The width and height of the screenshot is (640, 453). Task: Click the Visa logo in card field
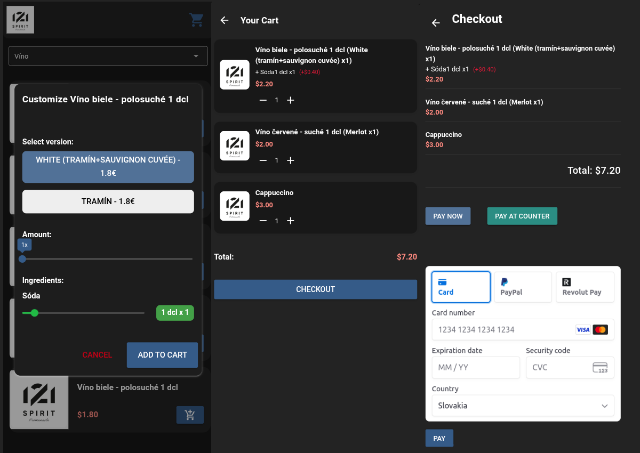click(x=583, y=330)
